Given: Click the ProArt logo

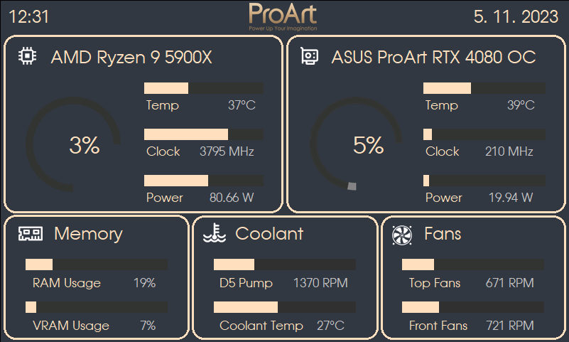Looking at the screenshot, I should click(283, 16).
